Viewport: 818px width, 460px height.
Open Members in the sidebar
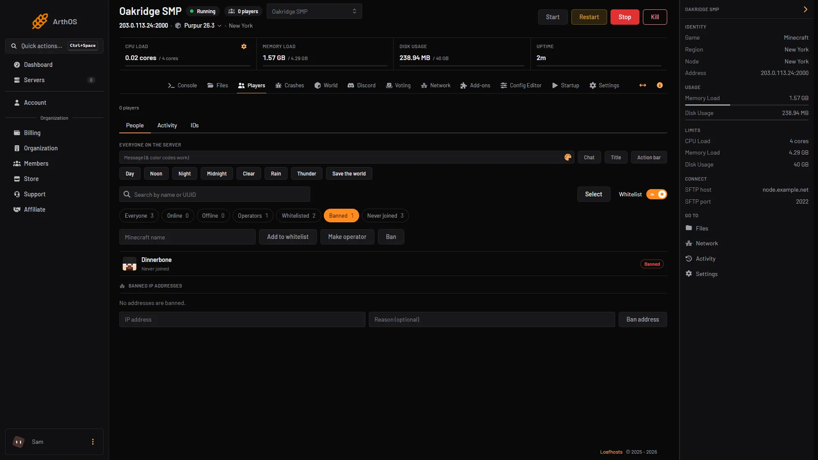(x=54, y=164)
